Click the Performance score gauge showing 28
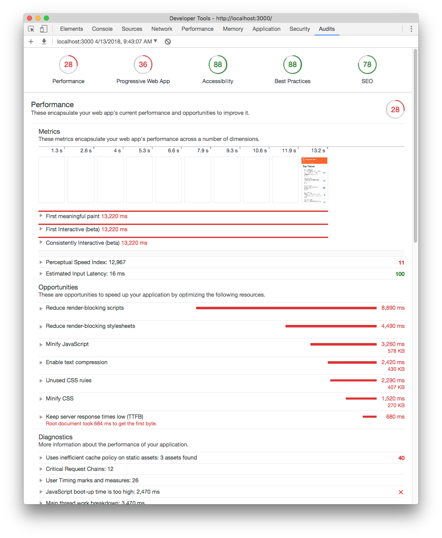 68,64
